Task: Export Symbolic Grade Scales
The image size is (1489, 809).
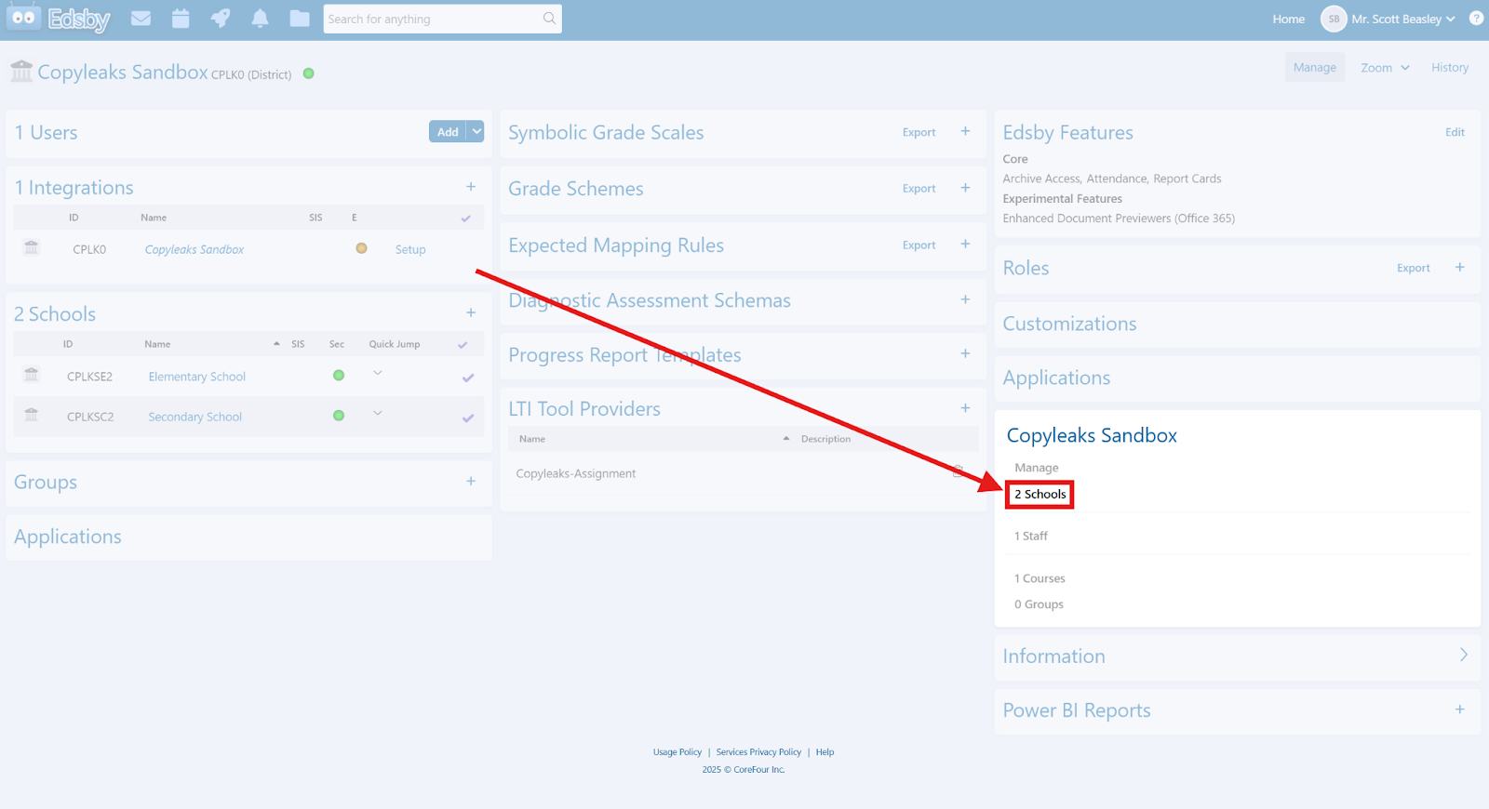Action: pyautogui.click(x=919, y=132)
